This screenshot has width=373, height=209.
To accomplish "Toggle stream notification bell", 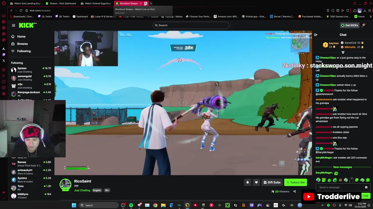I will (247, 182).
